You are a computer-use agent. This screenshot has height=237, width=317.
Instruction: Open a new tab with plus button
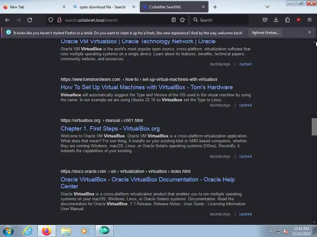[x=215, y=7]
